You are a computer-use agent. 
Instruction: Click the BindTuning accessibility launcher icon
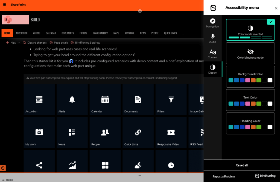(x=3, y=168)
